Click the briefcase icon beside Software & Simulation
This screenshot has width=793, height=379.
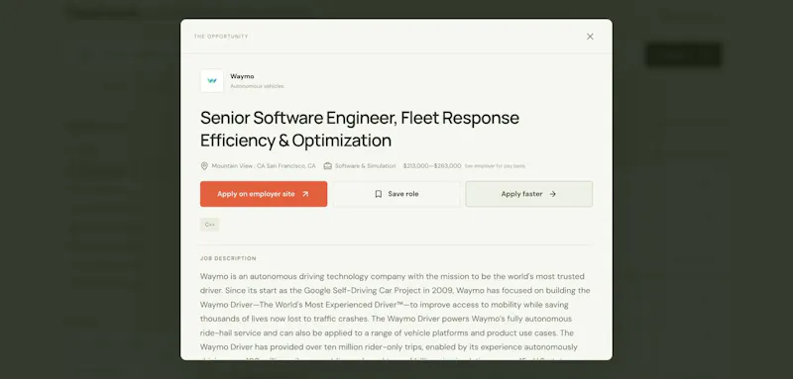coord(328,165)
